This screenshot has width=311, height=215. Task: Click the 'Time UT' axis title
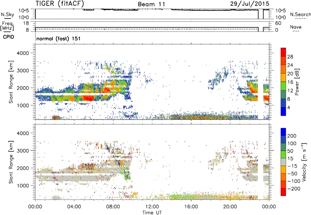152,213
